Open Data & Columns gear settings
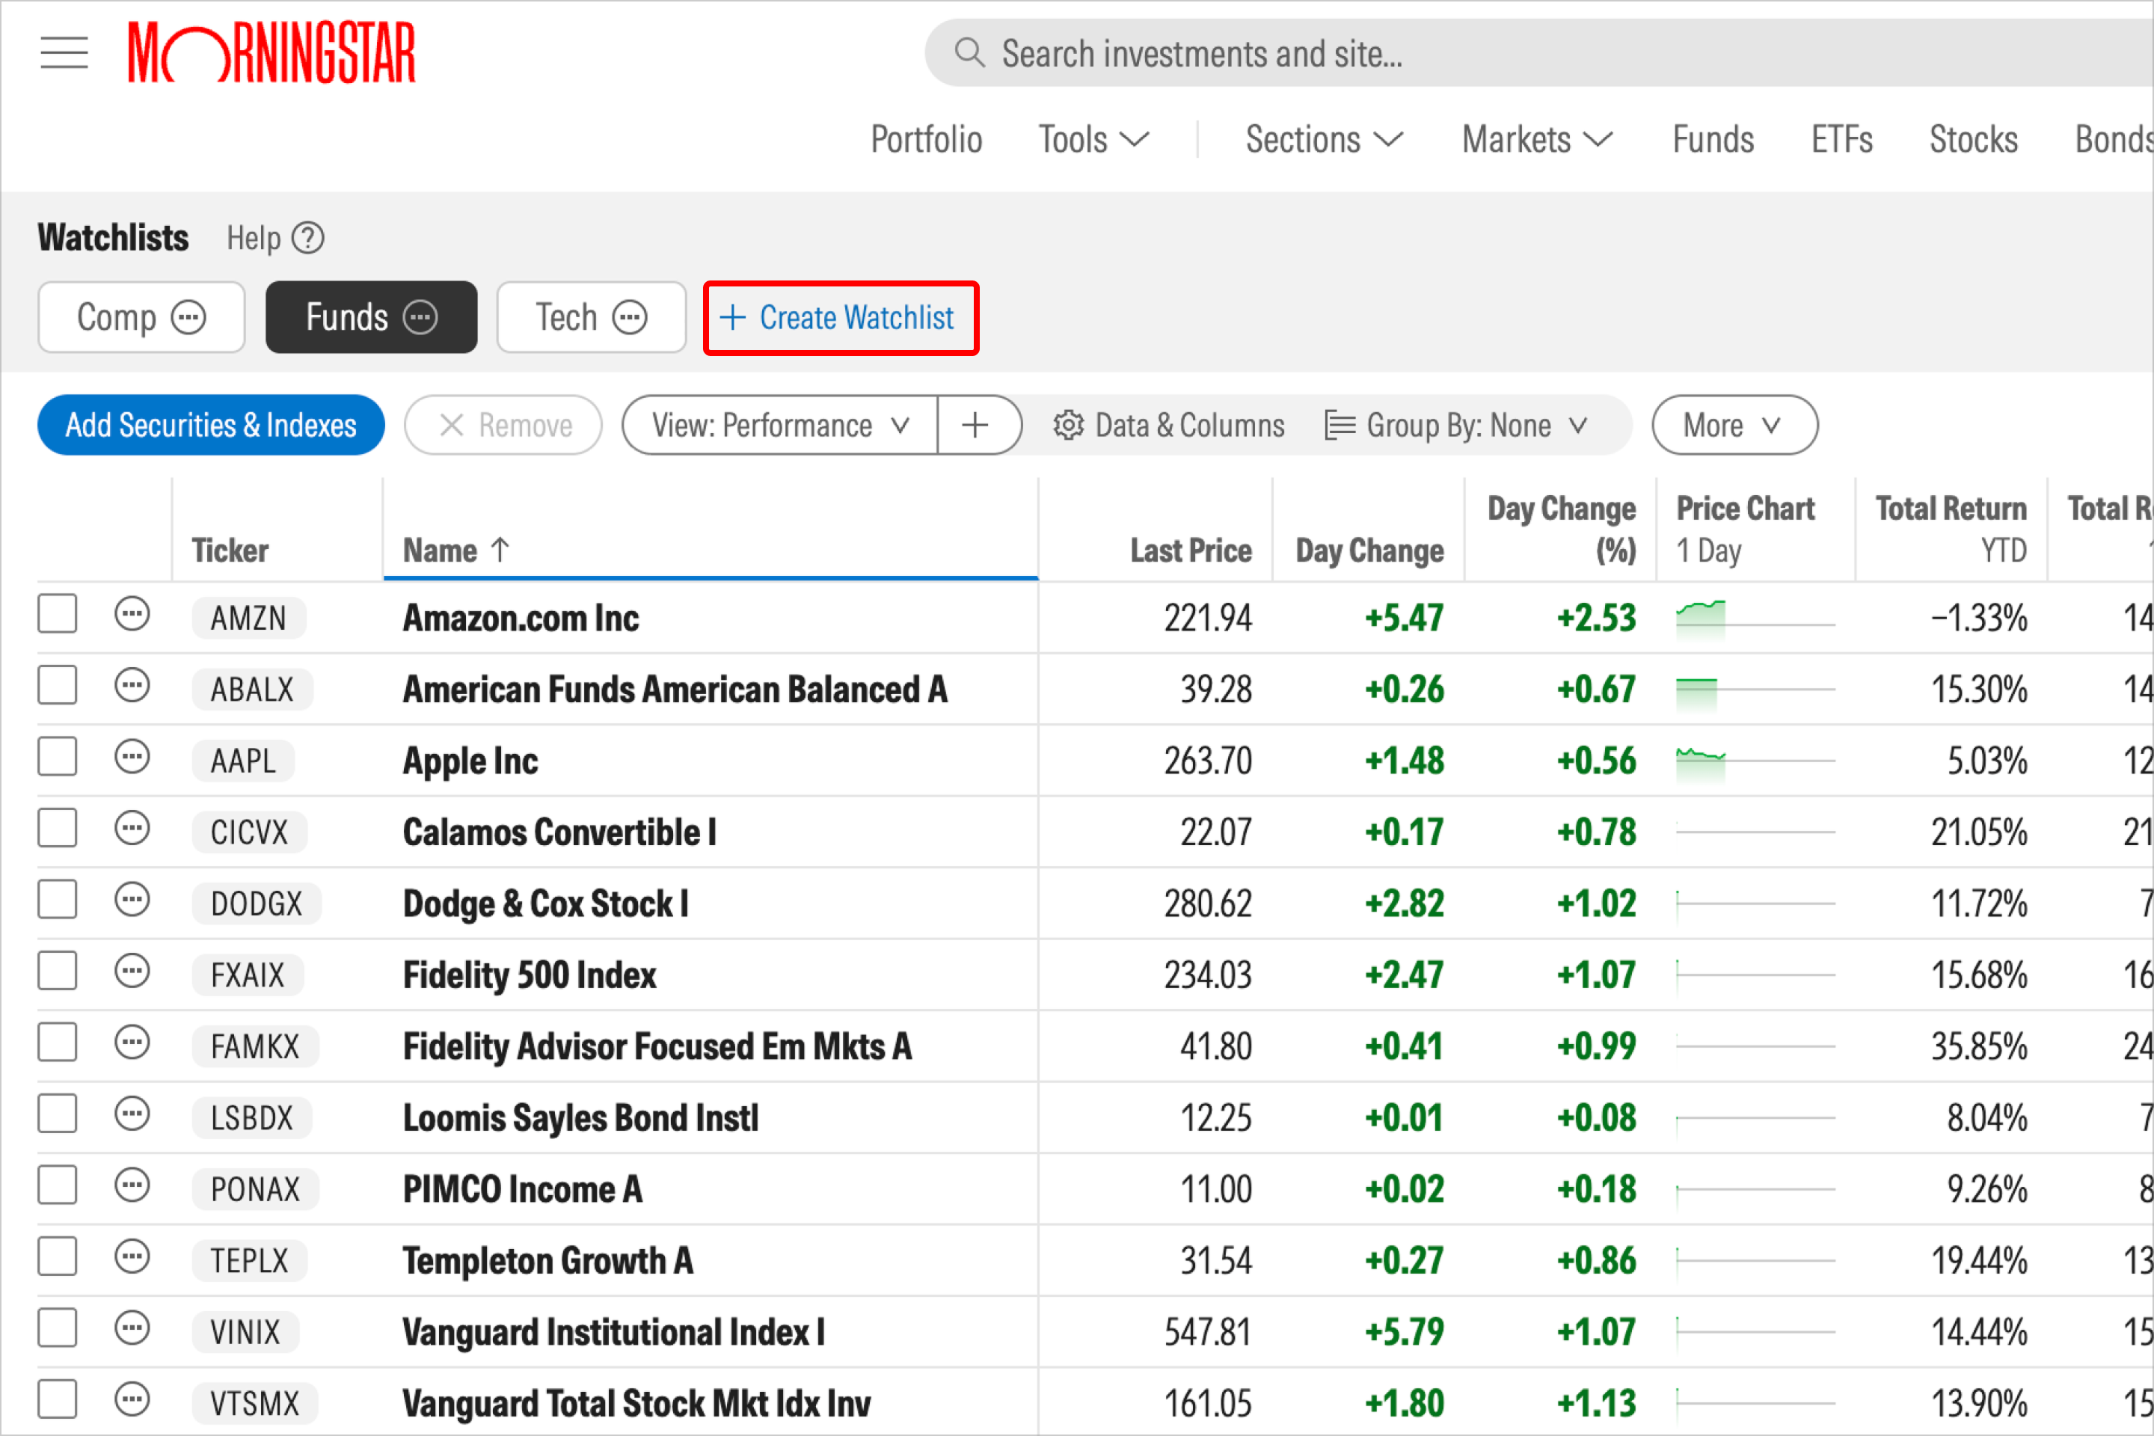Image resolution: width=2154 pixels, height=1436 pixels. [1068, 425]
